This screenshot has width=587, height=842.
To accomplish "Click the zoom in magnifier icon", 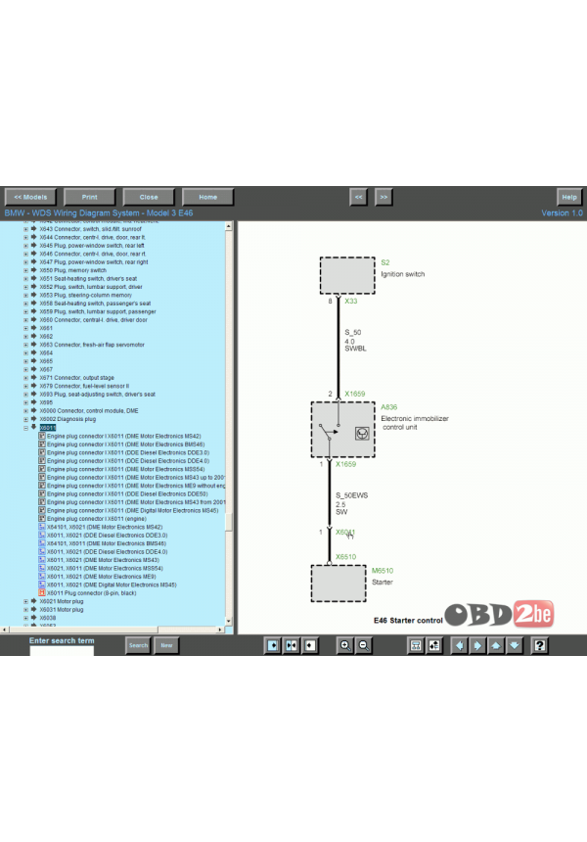I will pyautogui.click(x=345, y=645).
